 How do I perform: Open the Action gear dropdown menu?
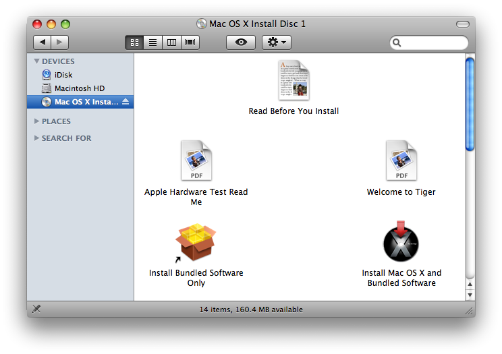click(276, 42)
